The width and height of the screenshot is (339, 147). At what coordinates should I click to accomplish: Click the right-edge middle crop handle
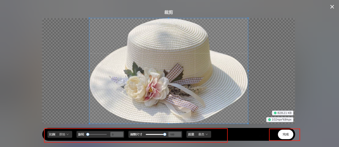[x=248, y=71]
